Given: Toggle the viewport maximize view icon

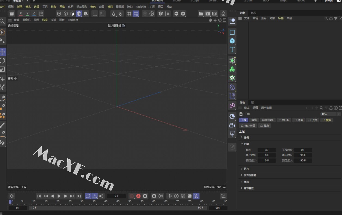Looking at the screenshot, I should click(224, 20).
